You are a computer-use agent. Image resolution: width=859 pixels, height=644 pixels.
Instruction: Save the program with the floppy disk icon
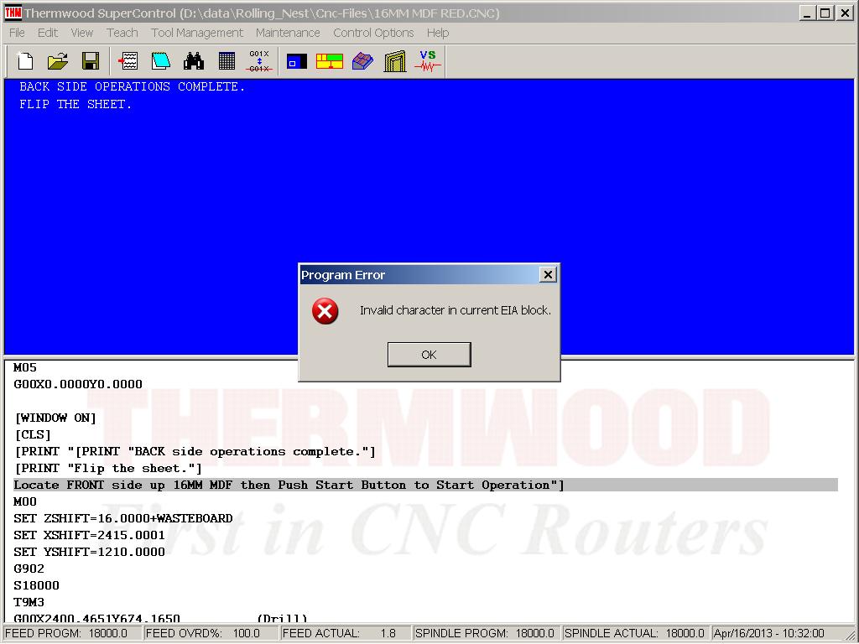(91, 61)
